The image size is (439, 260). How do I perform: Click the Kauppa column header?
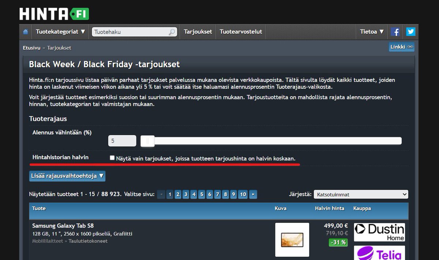(x=362, y=209)
